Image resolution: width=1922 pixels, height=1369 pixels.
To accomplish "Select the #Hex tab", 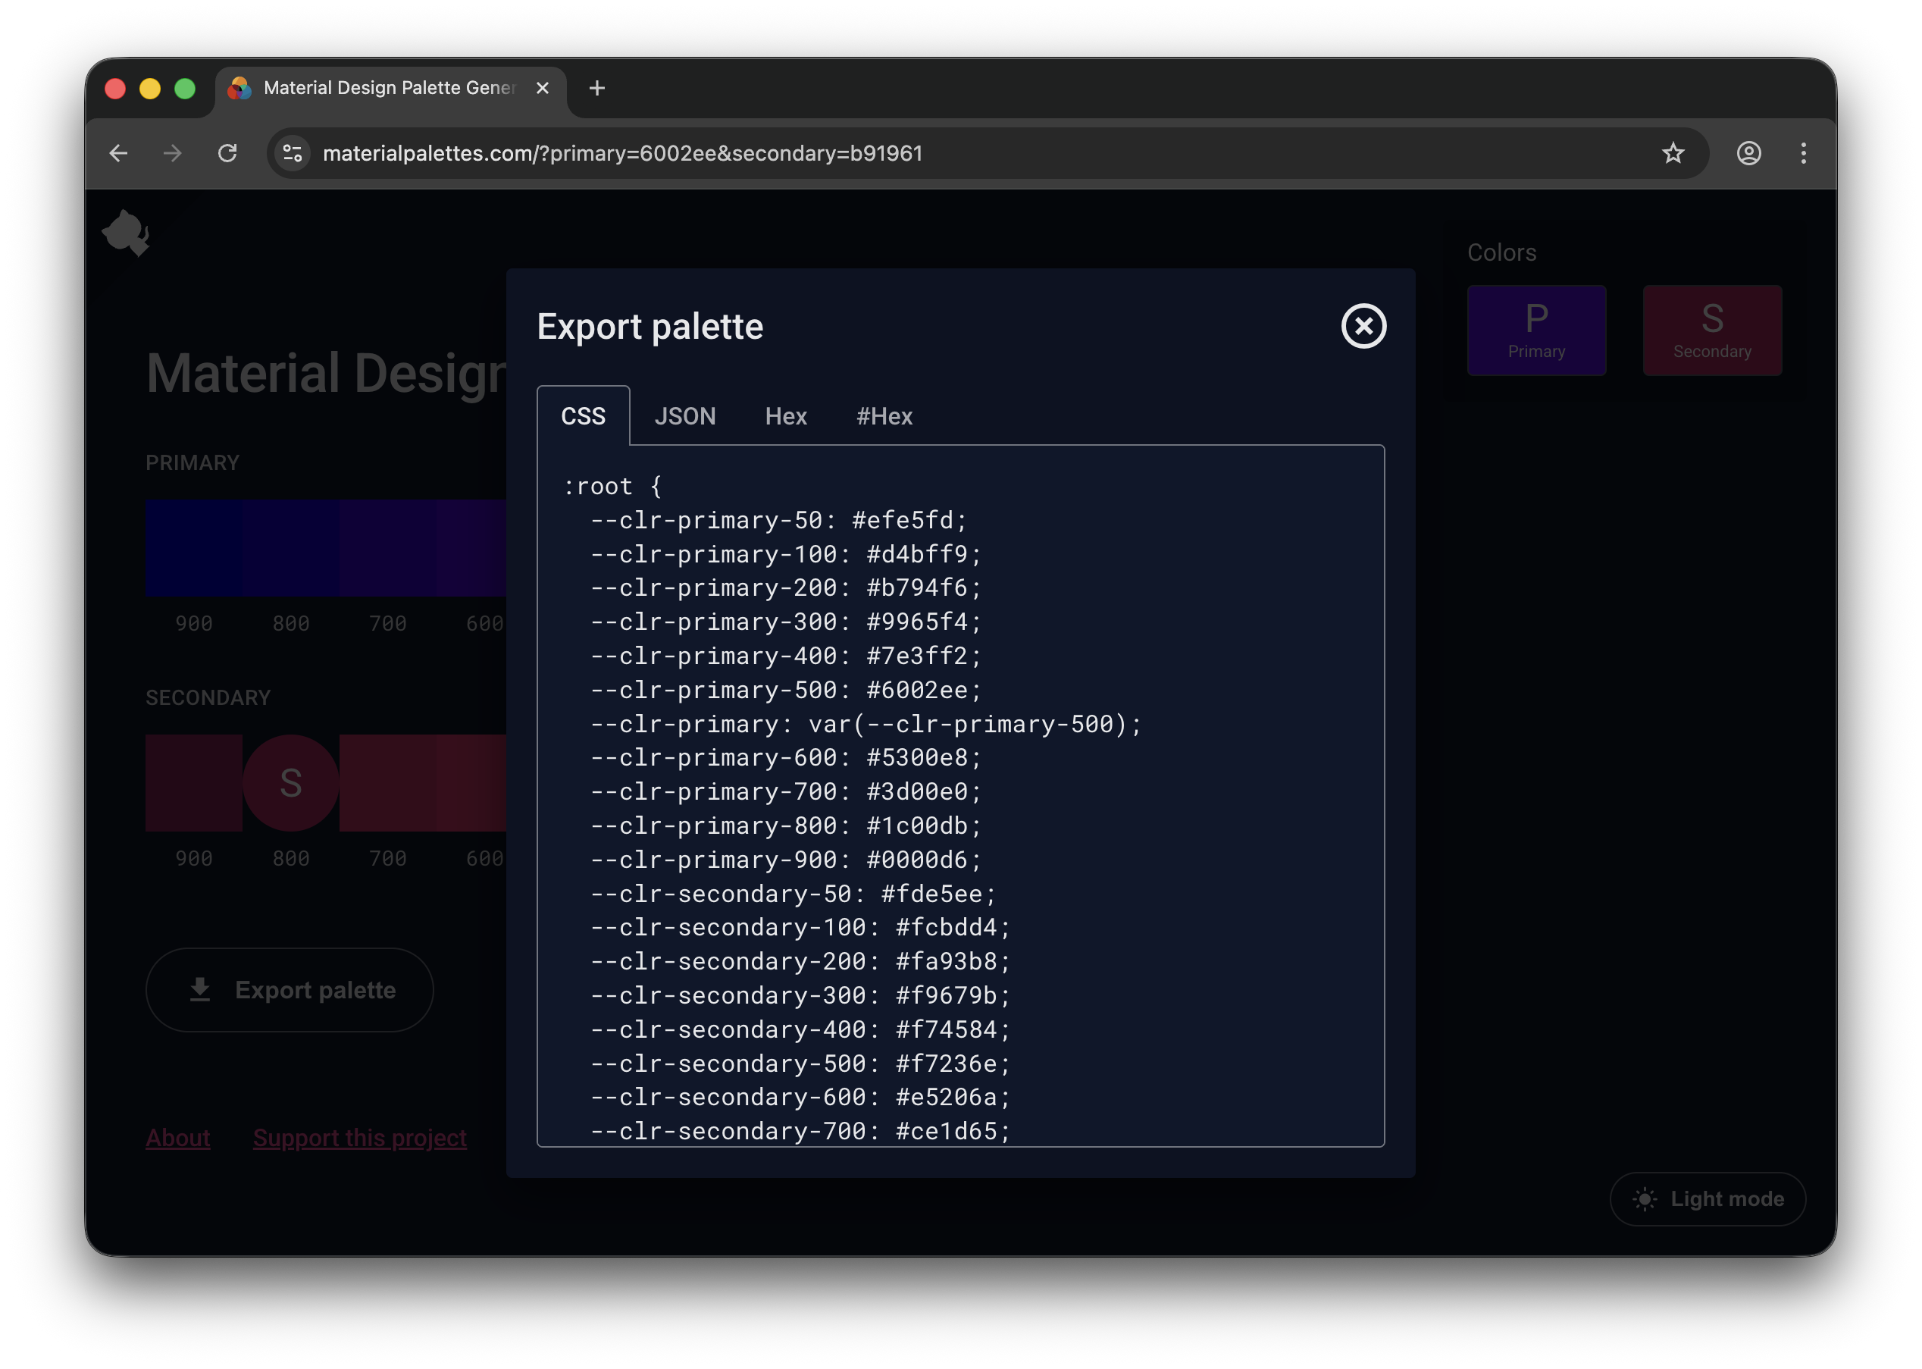I will [x=884, y=415].
